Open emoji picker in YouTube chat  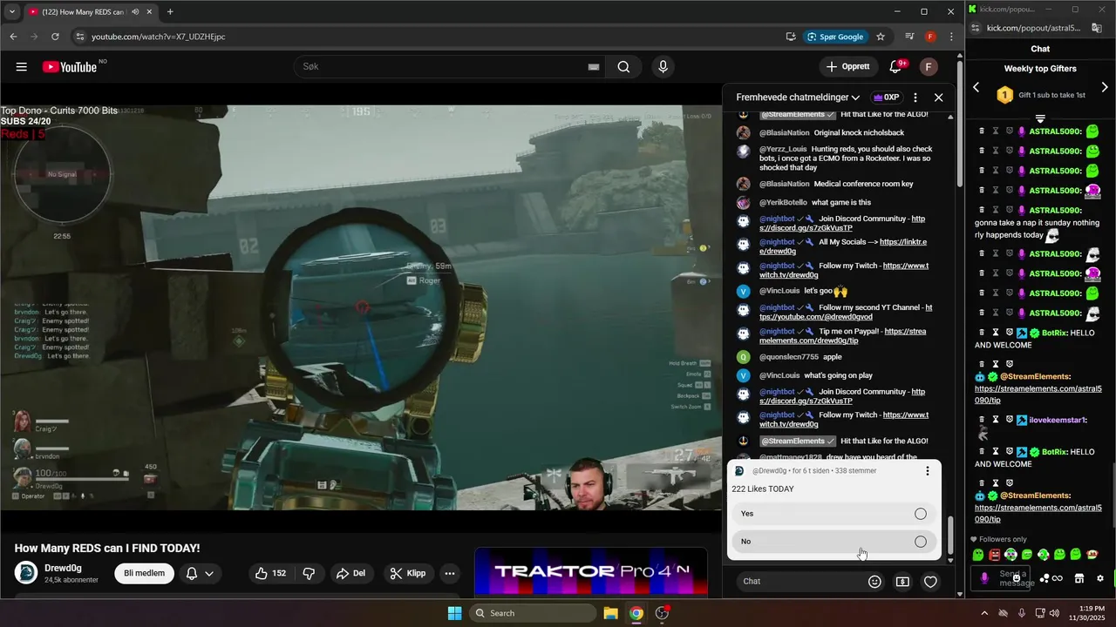point(874,582)
